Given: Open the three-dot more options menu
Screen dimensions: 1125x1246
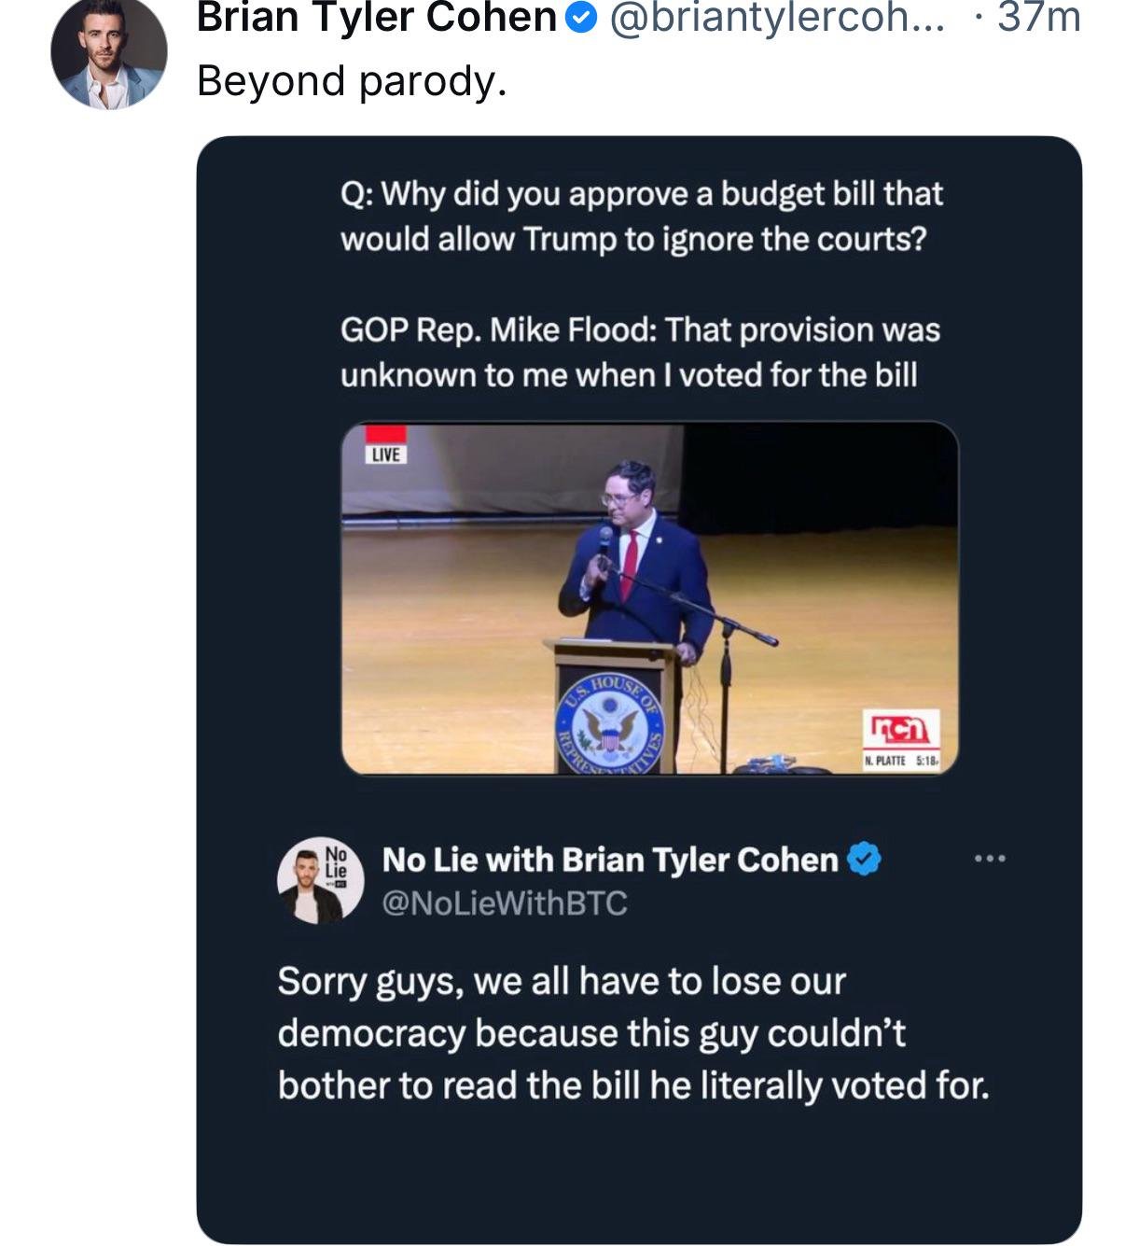Looking at the screenshot, I should [990, 858].
